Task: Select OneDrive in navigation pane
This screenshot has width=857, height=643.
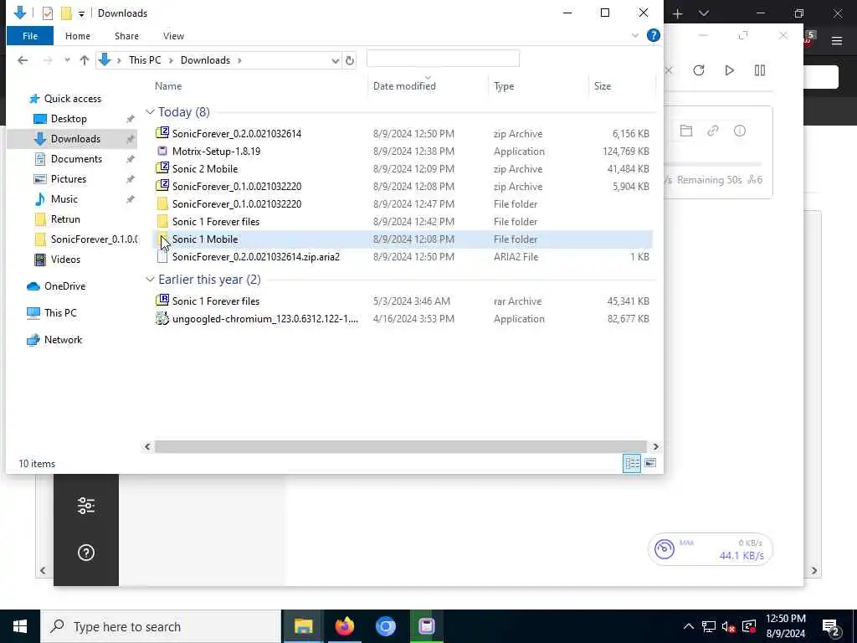Action: pyautogui.click(x=64, y=286)
